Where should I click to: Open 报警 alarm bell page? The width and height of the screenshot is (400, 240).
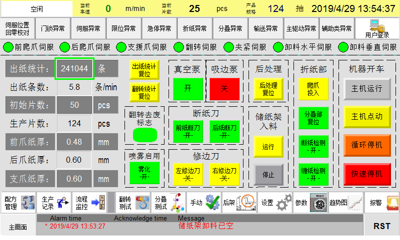[x=382, y=203]
